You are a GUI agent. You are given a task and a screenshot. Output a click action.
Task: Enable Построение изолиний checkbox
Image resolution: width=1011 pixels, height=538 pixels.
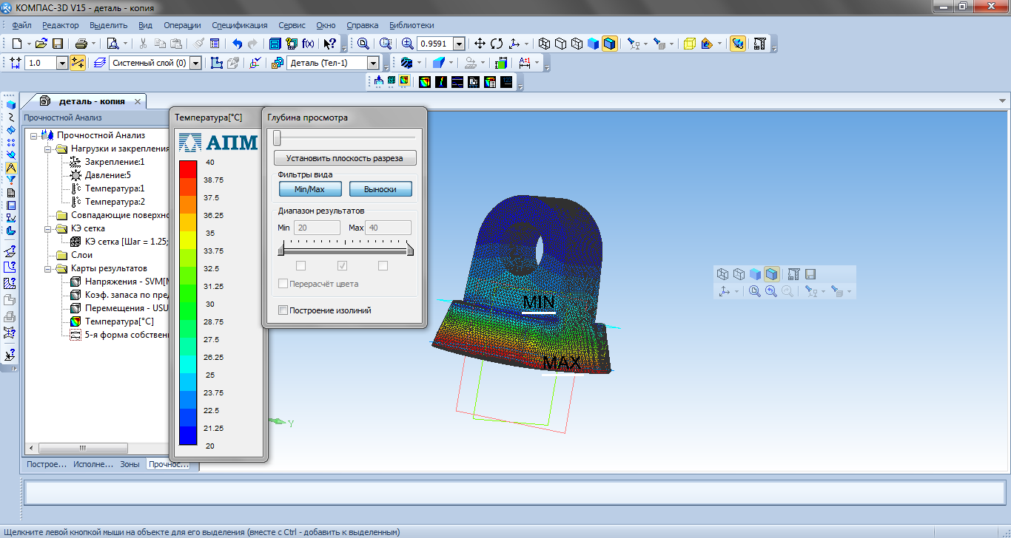point(283,310)
